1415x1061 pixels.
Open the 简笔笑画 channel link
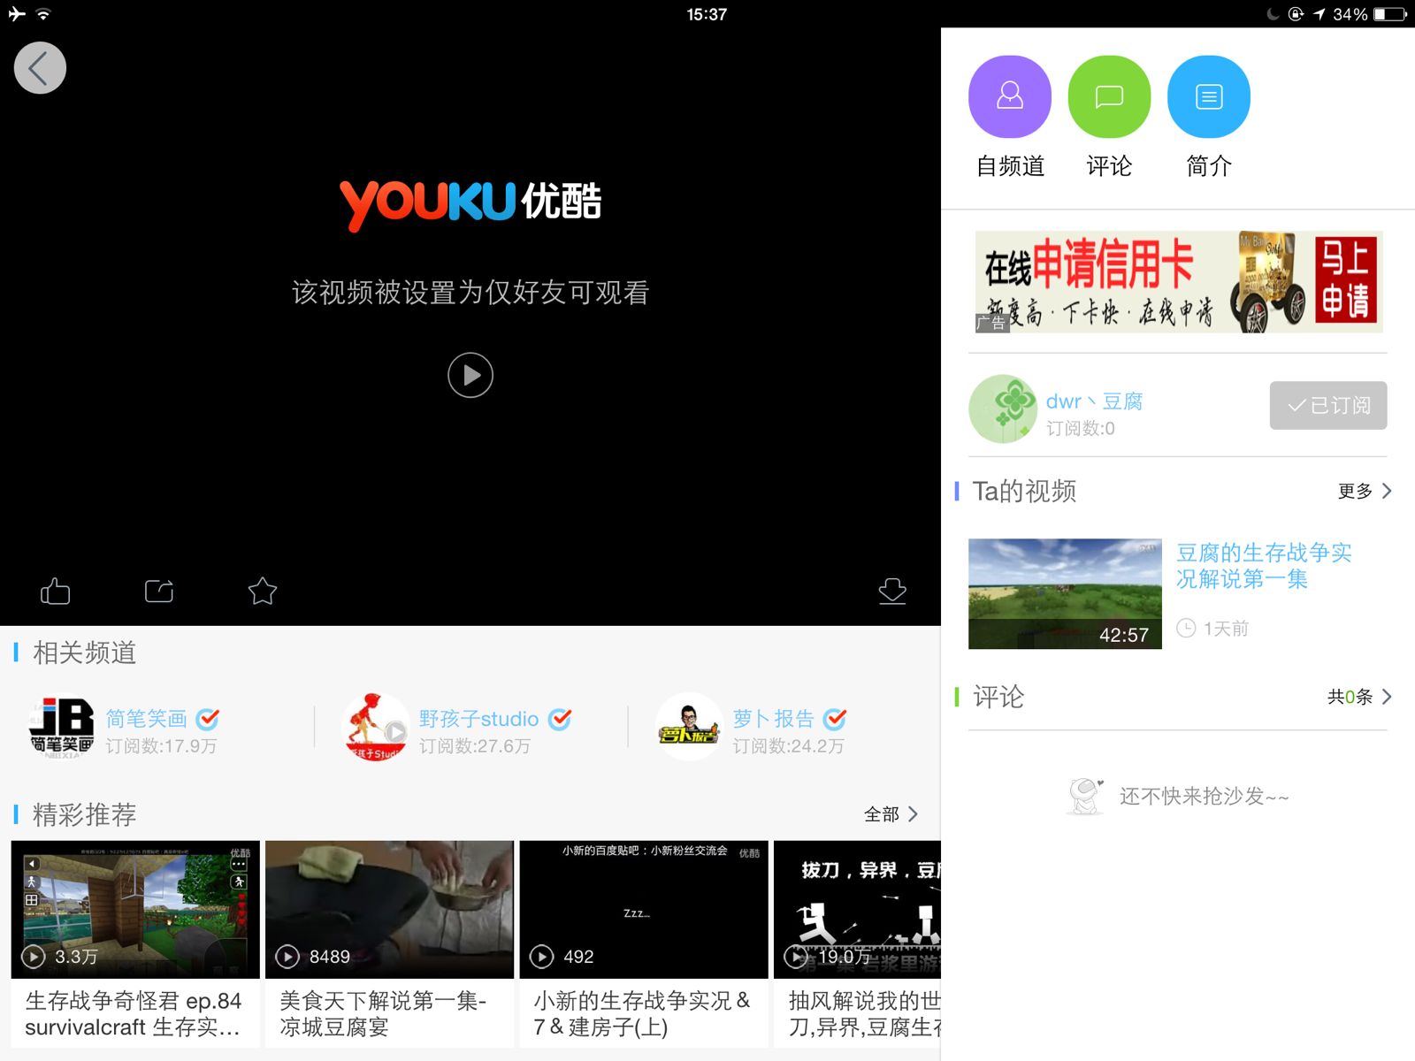[146, 719]
